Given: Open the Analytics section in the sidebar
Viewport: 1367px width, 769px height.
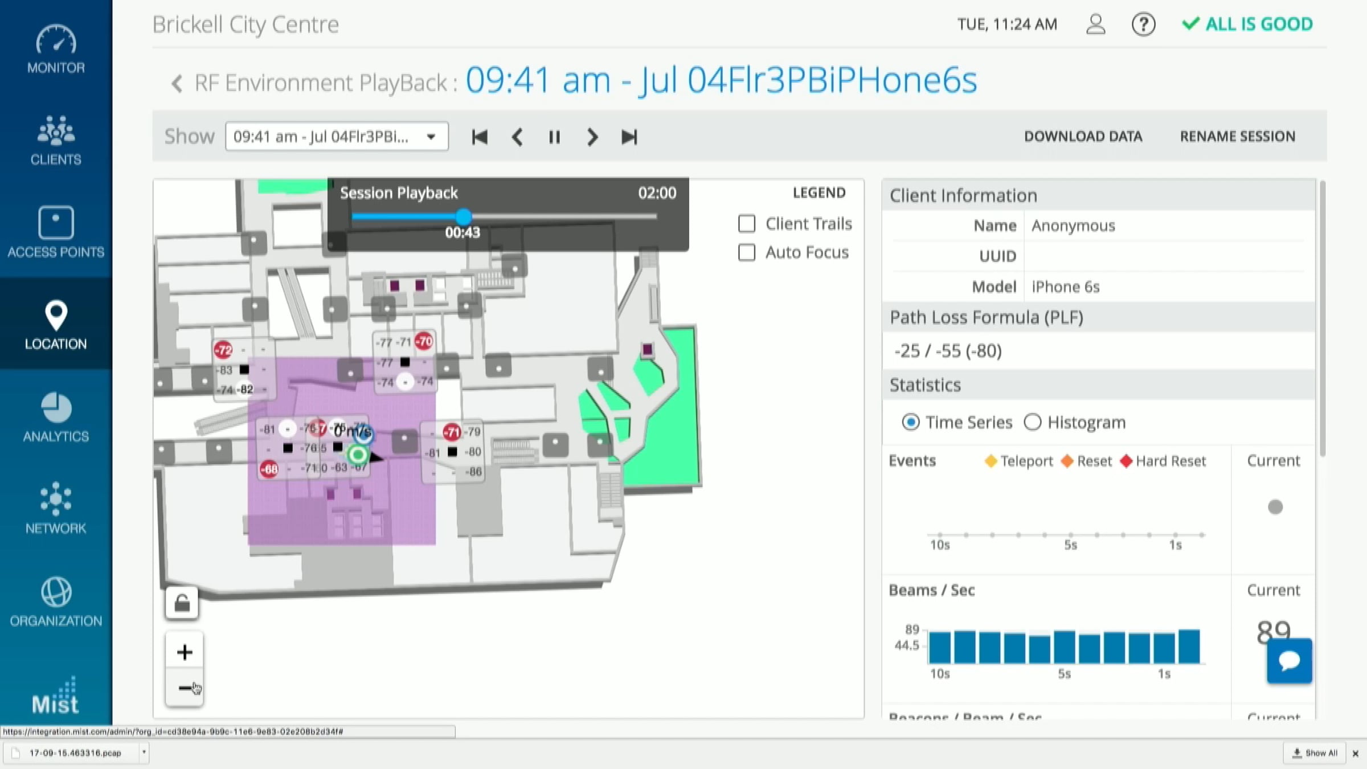Looking at the screenshot, I should tap(56, 418).
